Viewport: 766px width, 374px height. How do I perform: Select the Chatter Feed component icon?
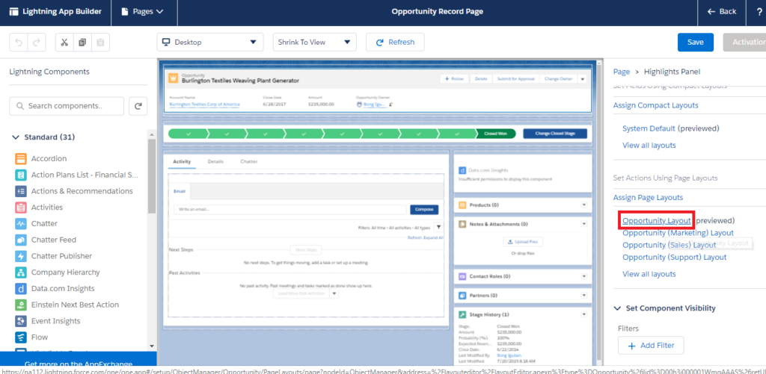[20, 240]
